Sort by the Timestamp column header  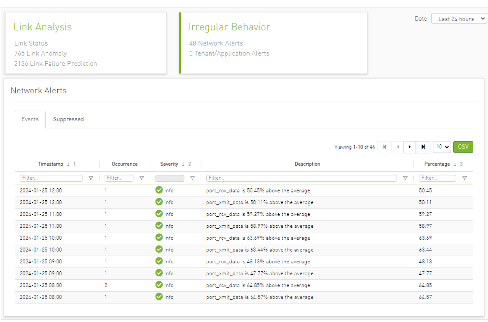50,164
